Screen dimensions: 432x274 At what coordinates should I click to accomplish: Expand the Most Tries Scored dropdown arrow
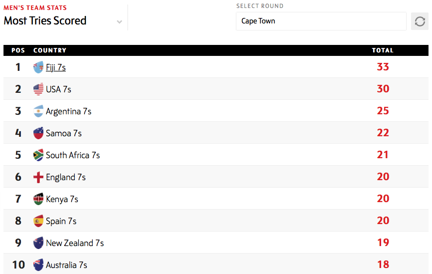(x=119, y=22)
